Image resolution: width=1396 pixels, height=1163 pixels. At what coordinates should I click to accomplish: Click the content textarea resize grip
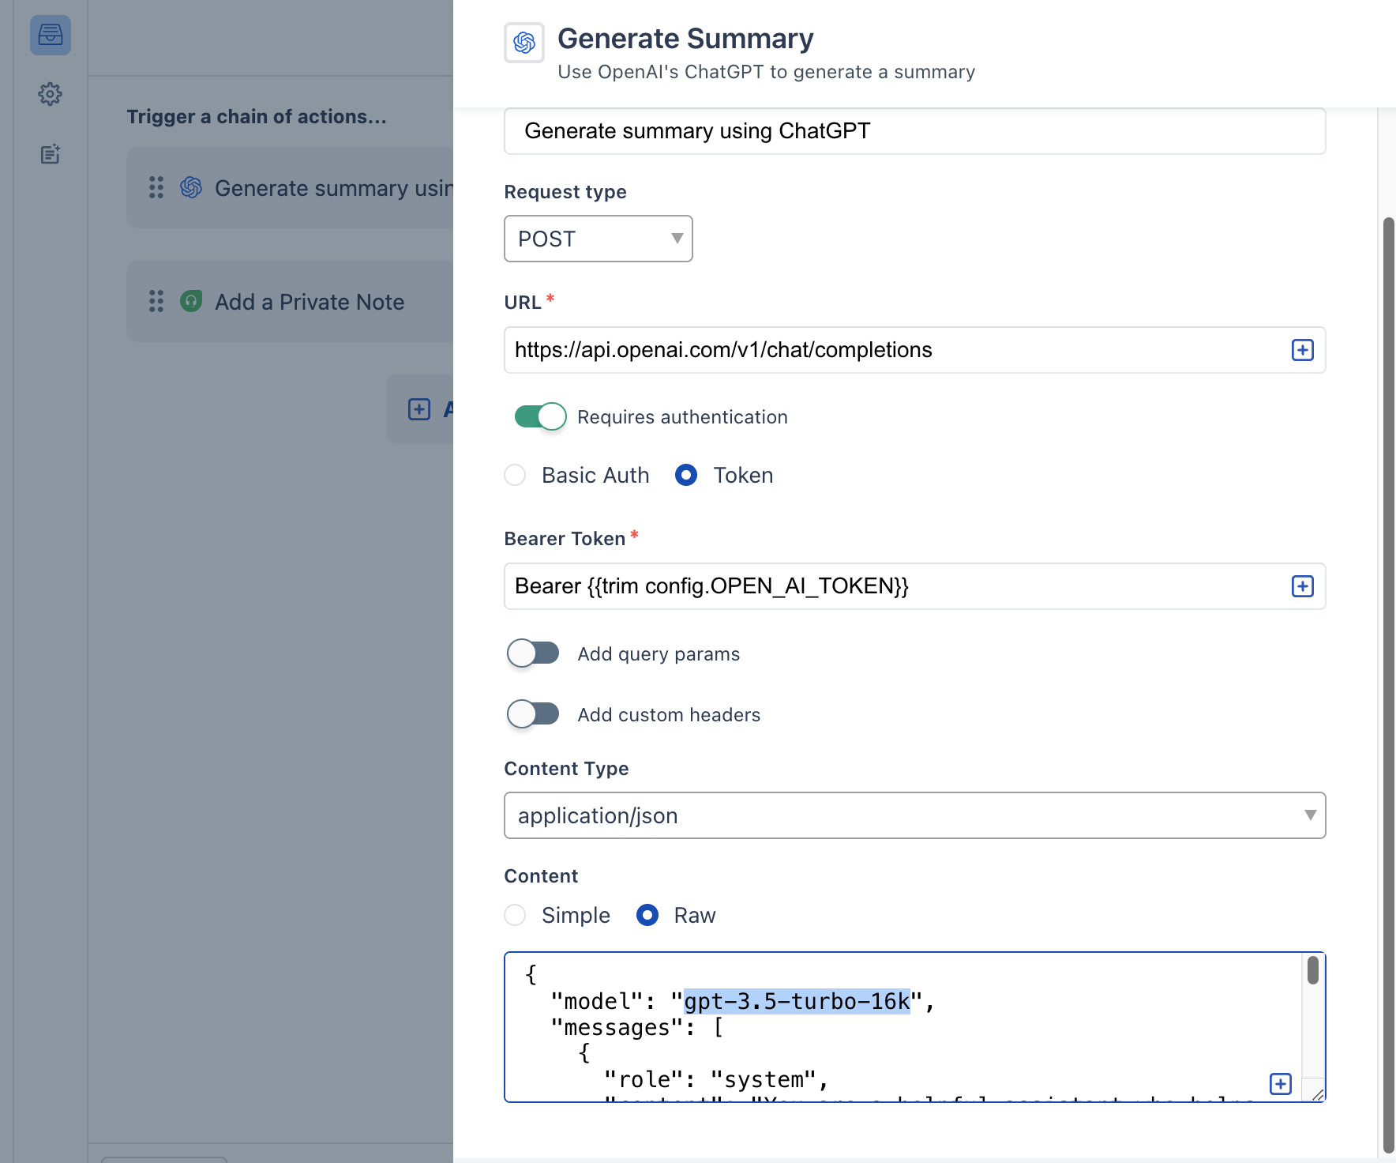[1317, 1093]
